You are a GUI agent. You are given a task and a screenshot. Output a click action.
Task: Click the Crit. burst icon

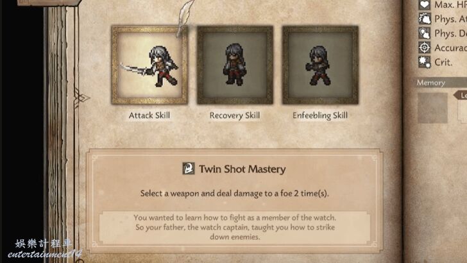click(x=425, y=62)
